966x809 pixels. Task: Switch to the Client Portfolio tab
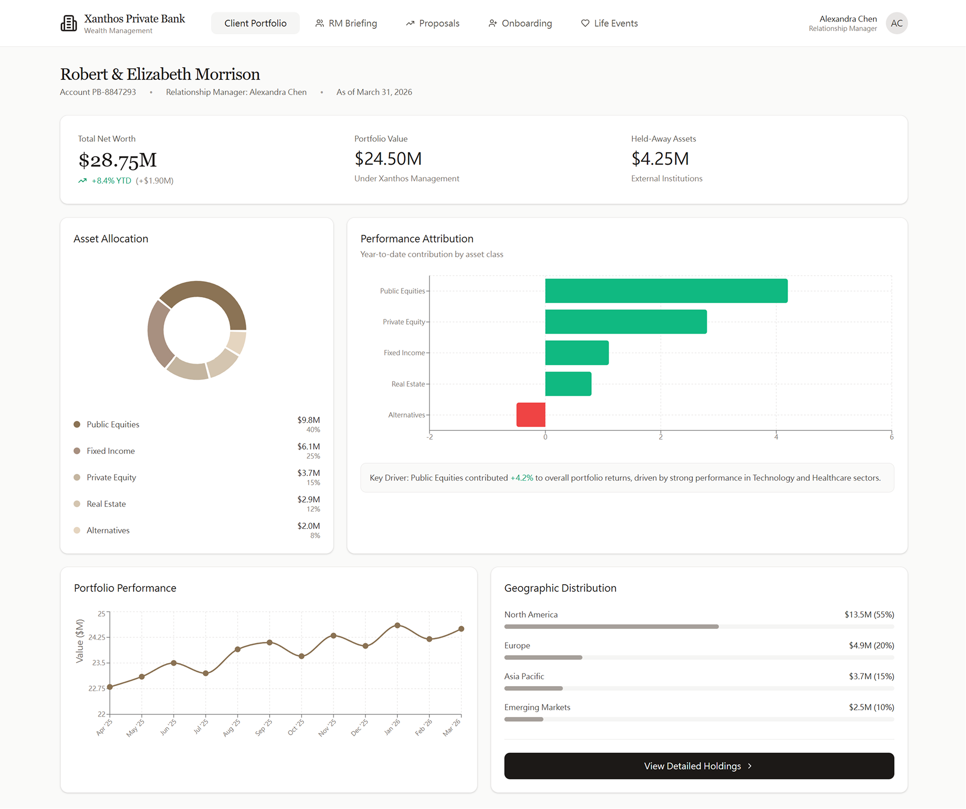pos(255,23)
